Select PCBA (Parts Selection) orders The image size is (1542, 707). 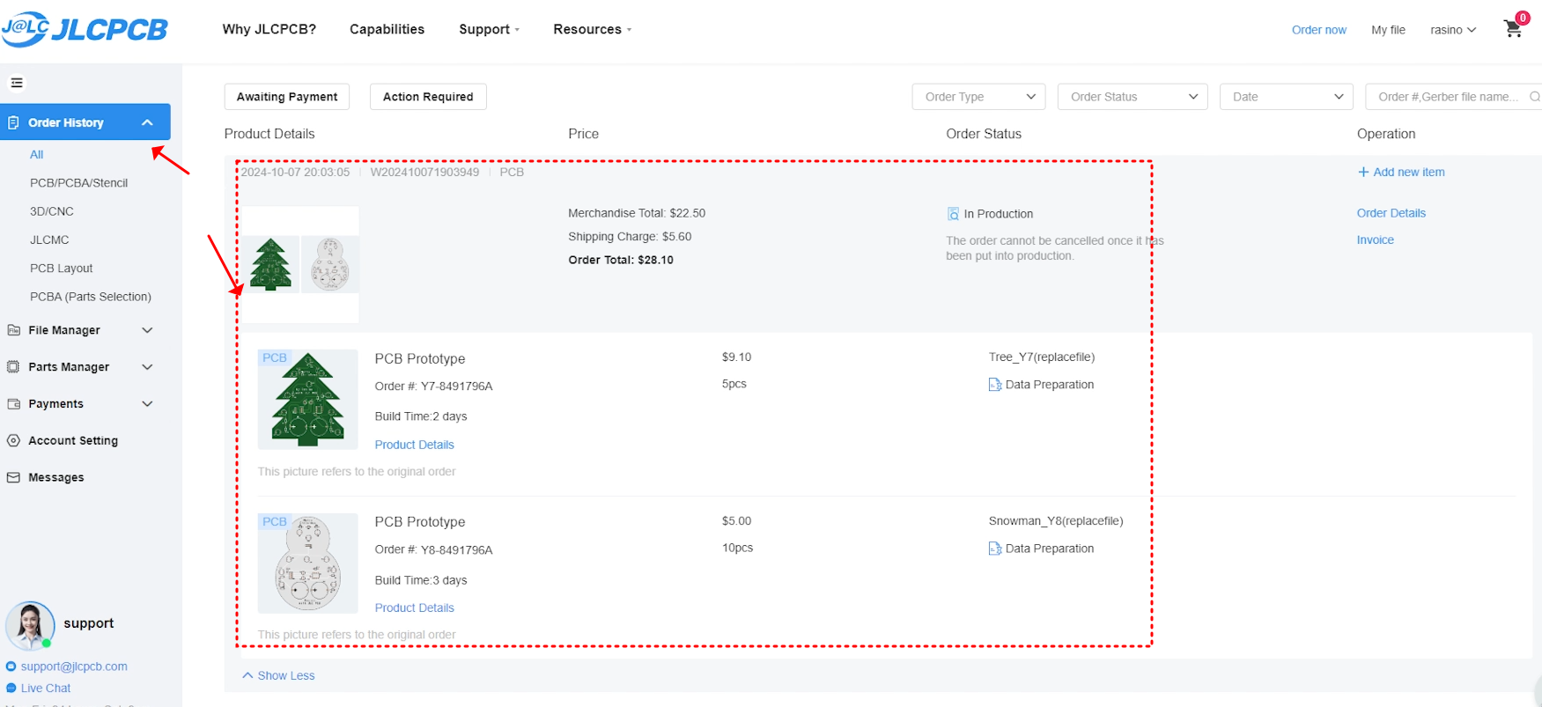click(x=91, y=297)
